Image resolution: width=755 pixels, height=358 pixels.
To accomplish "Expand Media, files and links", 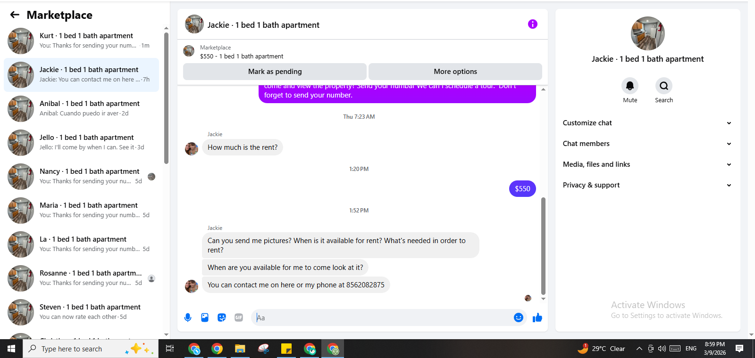I will (x=647, y=164).
